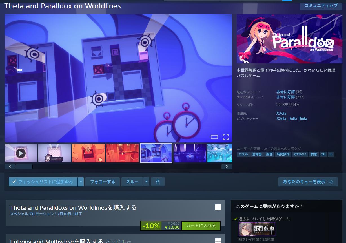Click the ¥1,080 discounted price
This screenshot has width=346, height=243.
point(172,227)
